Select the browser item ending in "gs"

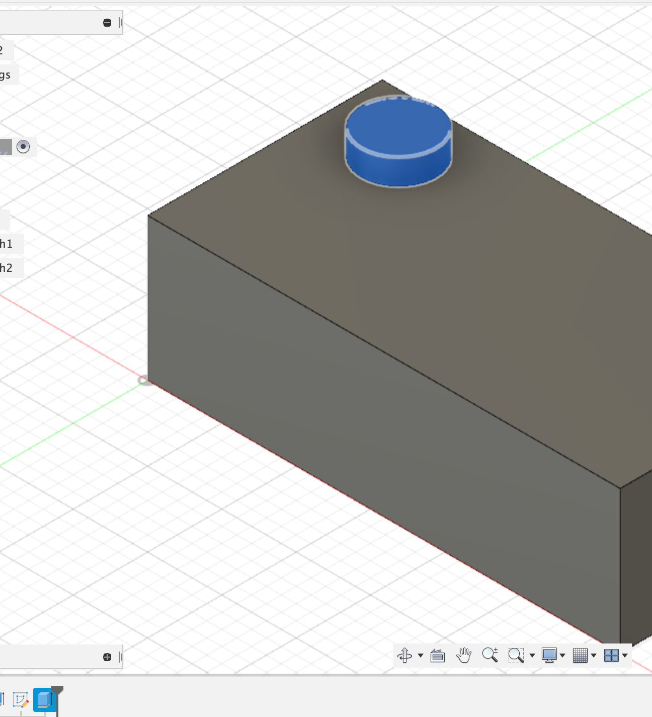tap(5, 75)
